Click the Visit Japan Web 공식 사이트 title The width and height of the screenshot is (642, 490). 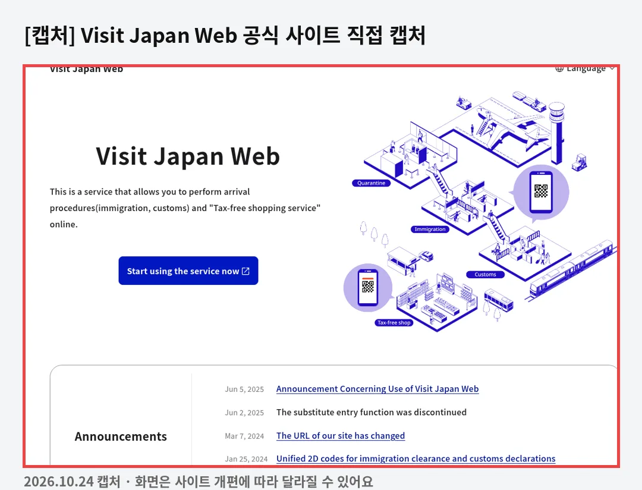point(225,35)
